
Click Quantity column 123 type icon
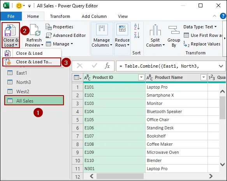click(212, 78)
